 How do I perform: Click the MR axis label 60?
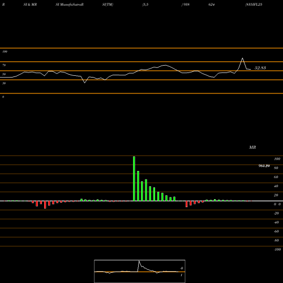pos(276,177)
